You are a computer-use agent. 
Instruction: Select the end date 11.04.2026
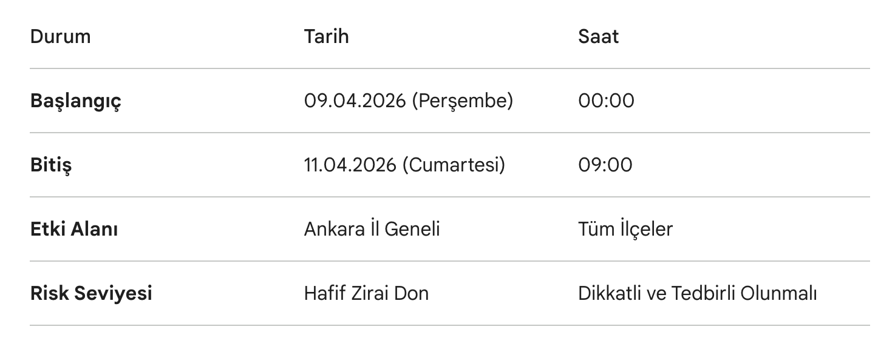point(350,165)
